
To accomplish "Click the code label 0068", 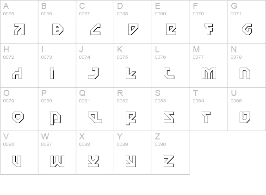I will pyautogui.click(x=122, y=13).
